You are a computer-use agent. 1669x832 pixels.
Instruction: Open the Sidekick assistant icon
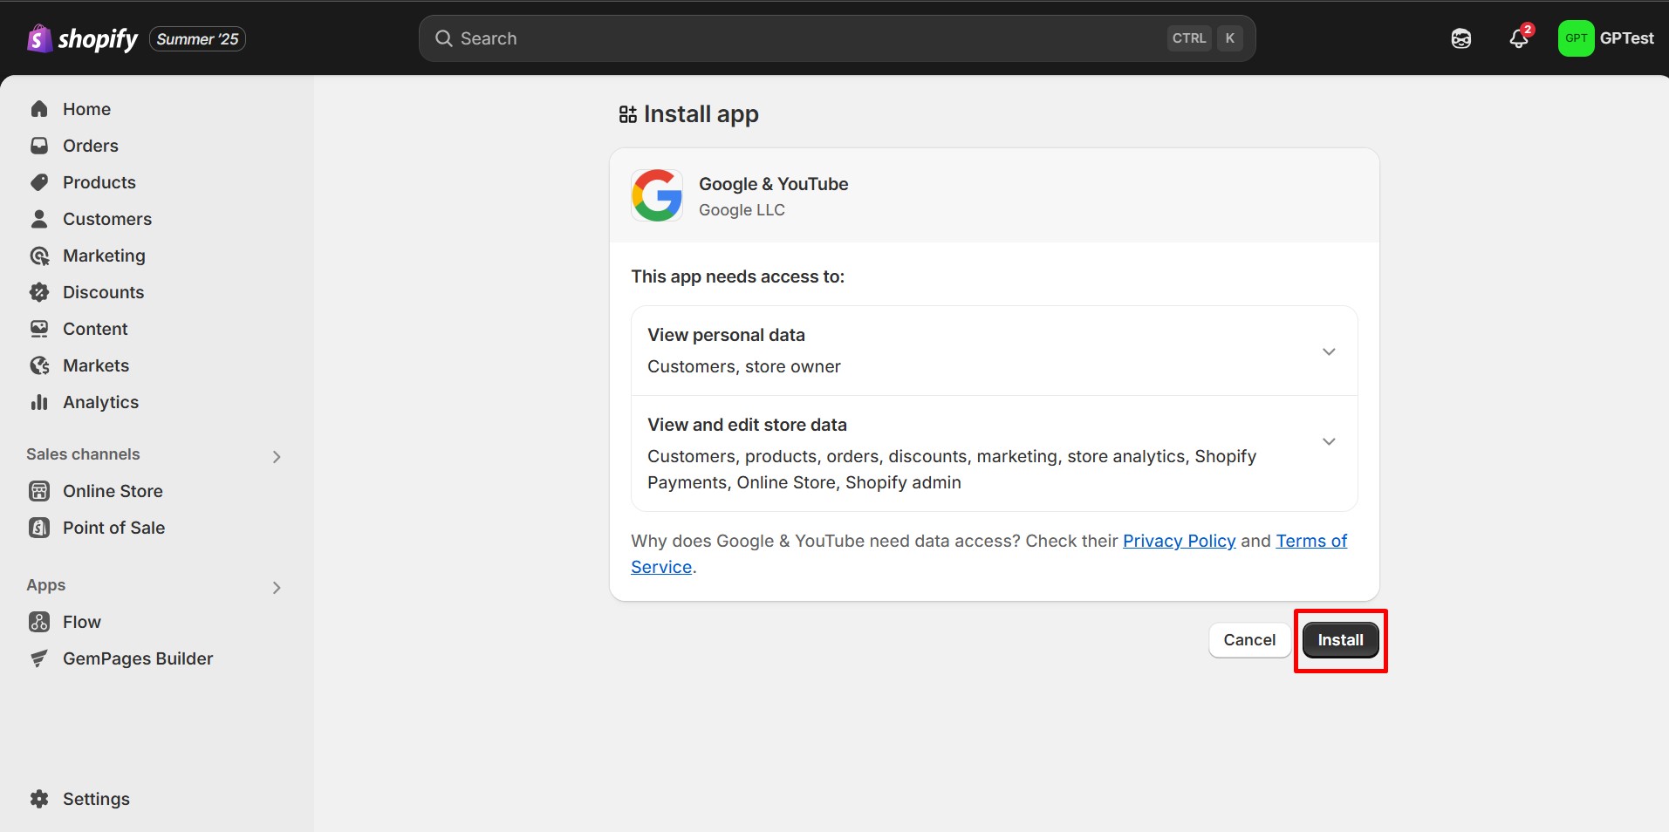[x=1460, y=38]
